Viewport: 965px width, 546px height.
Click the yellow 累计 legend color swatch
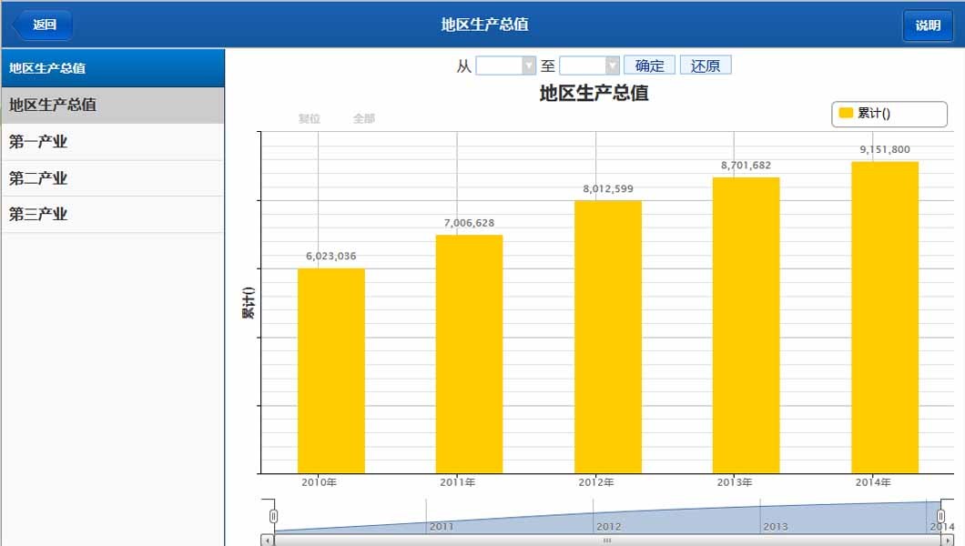click(843, 113)
